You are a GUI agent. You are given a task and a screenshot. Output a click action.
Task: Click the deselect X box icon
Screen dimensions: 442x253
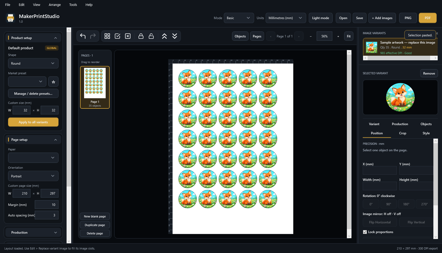tap(128, 36)
